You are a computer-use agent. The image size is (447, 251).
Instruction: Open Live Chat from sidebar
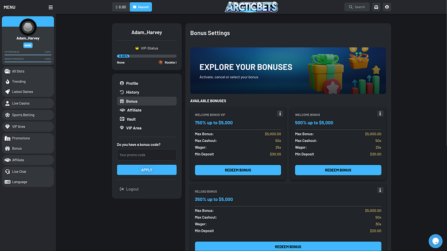click(28, 172)
